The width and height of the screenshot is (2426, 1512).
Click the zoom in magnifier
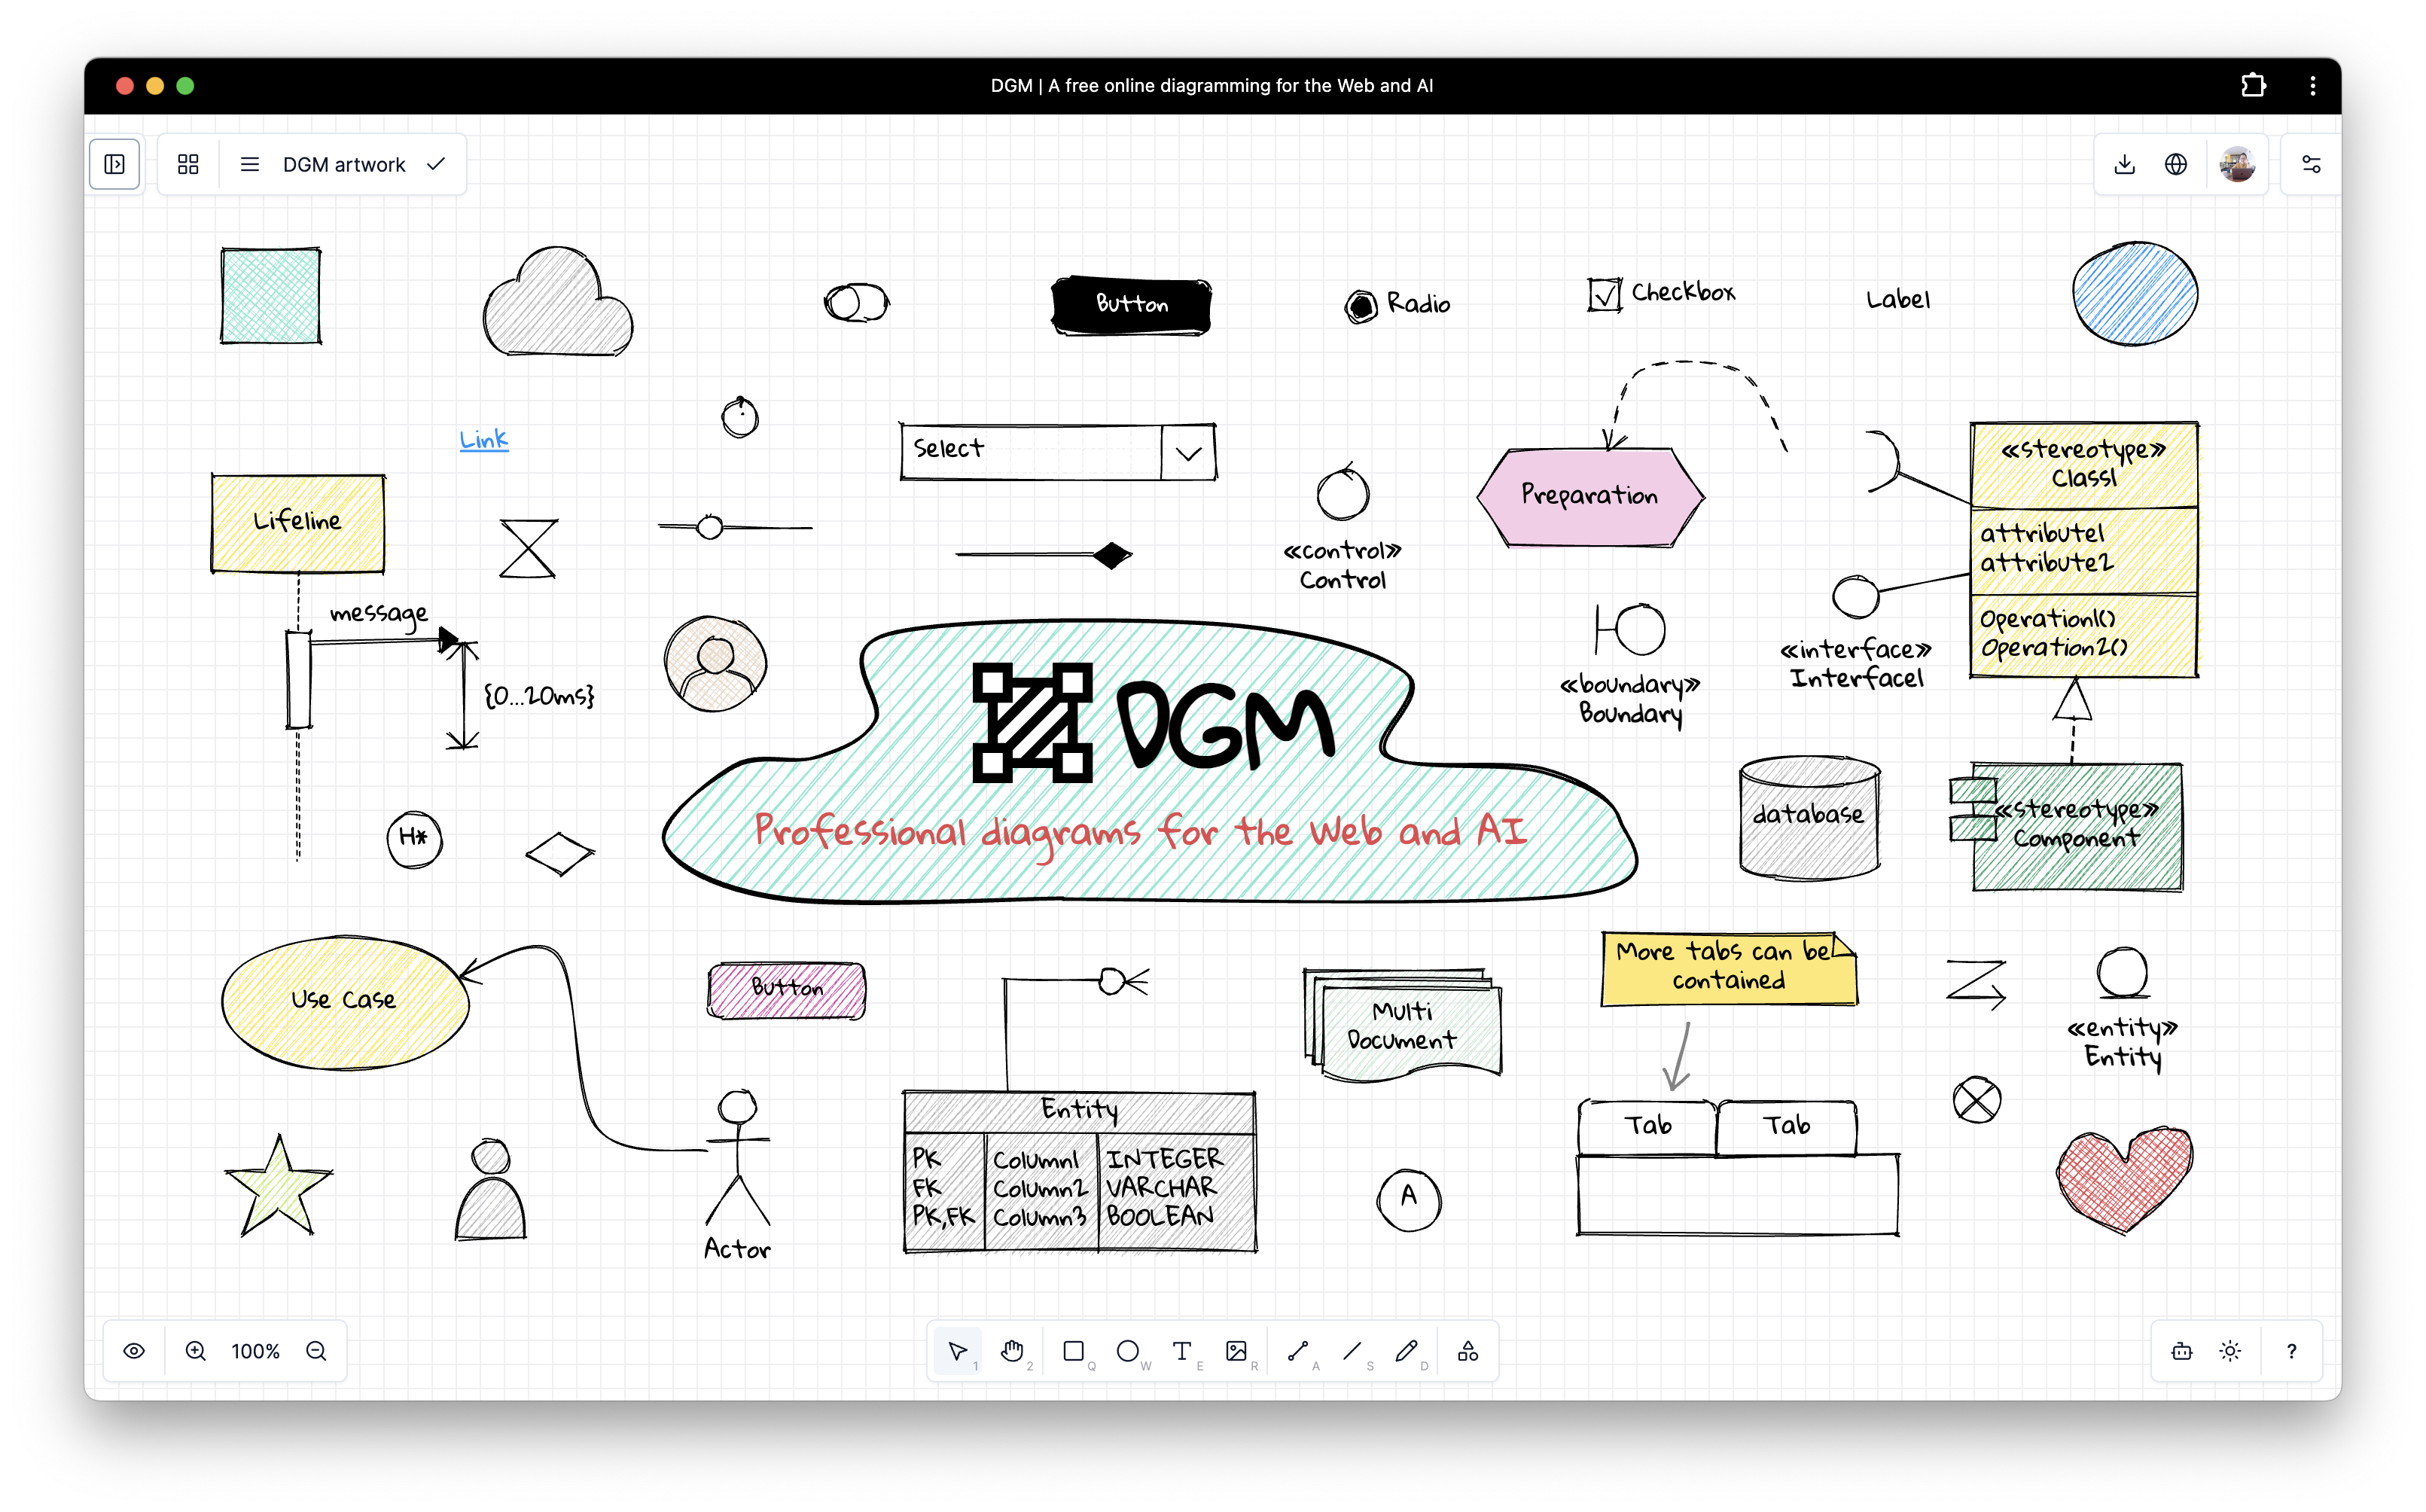[196, 1351]
